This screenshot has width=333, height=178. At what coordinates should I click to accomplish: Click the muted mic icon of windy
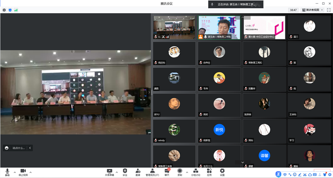[x=156, y=140]
